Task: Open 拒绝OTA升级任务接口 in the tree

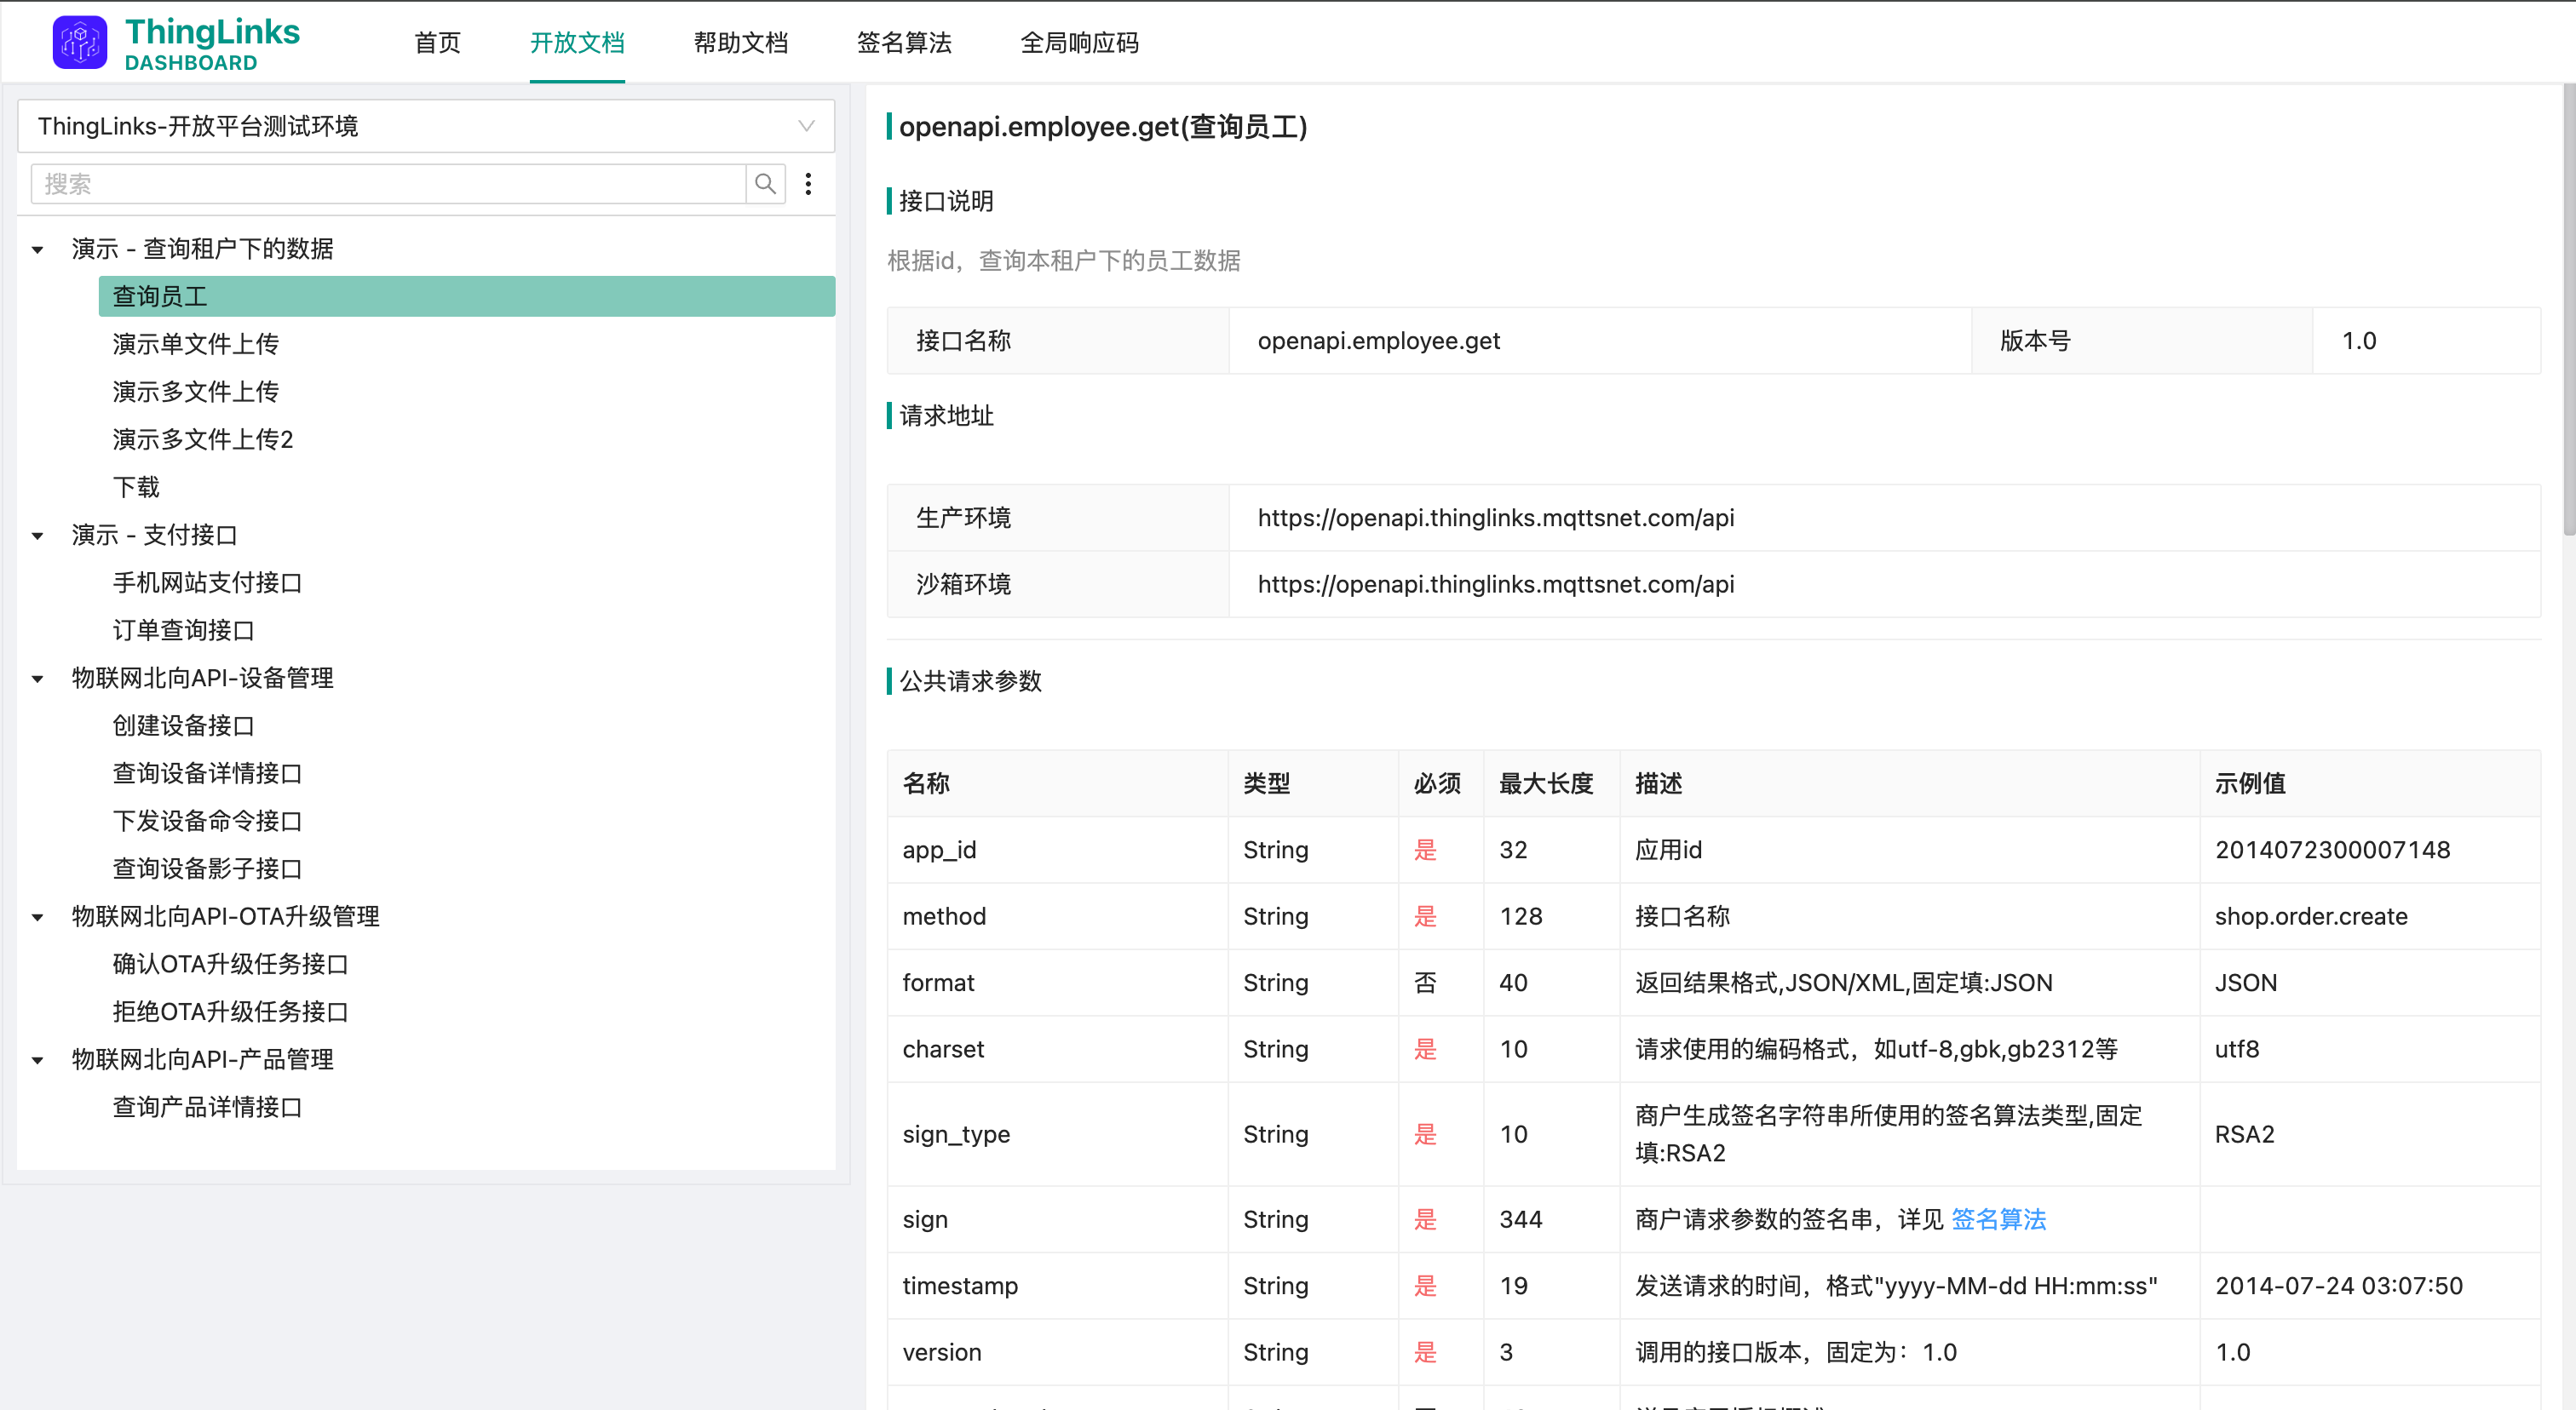Action: [x=231, y=1012]
